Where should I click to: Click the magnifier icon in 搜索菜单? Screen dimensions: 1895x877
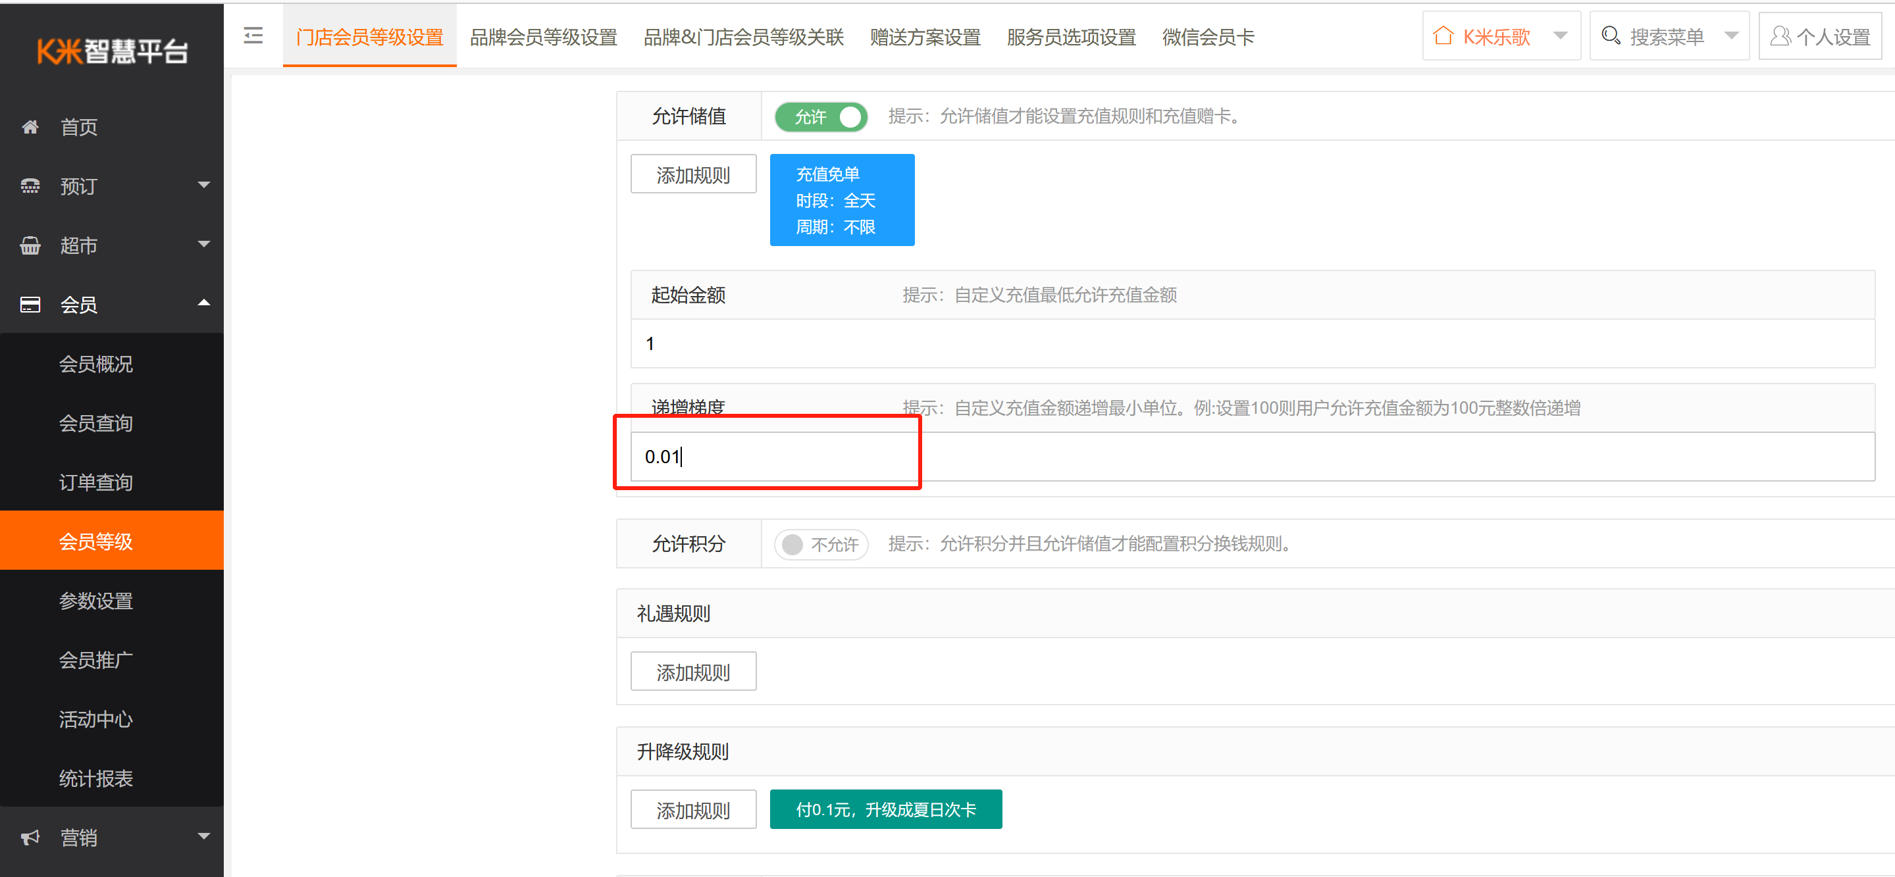[x=1611, y=36]
